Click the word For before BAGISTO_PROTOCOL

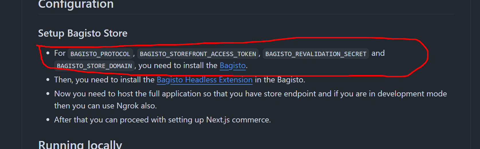[x=60, y=53]
